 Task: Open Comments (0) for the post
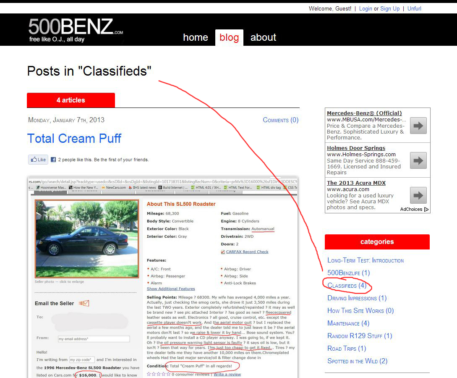tap(280, 120)
